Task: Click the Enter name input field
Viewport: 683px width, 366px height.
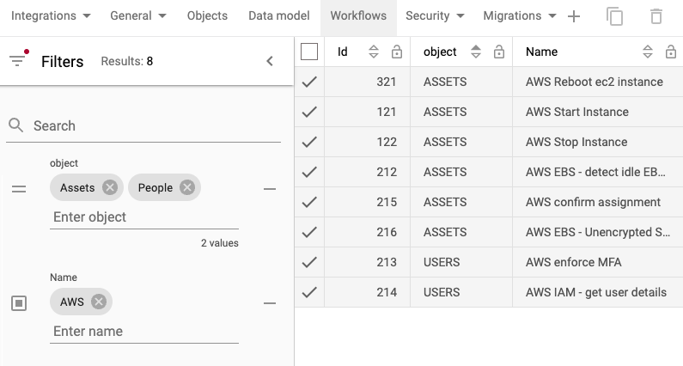Action: [144, 331]
